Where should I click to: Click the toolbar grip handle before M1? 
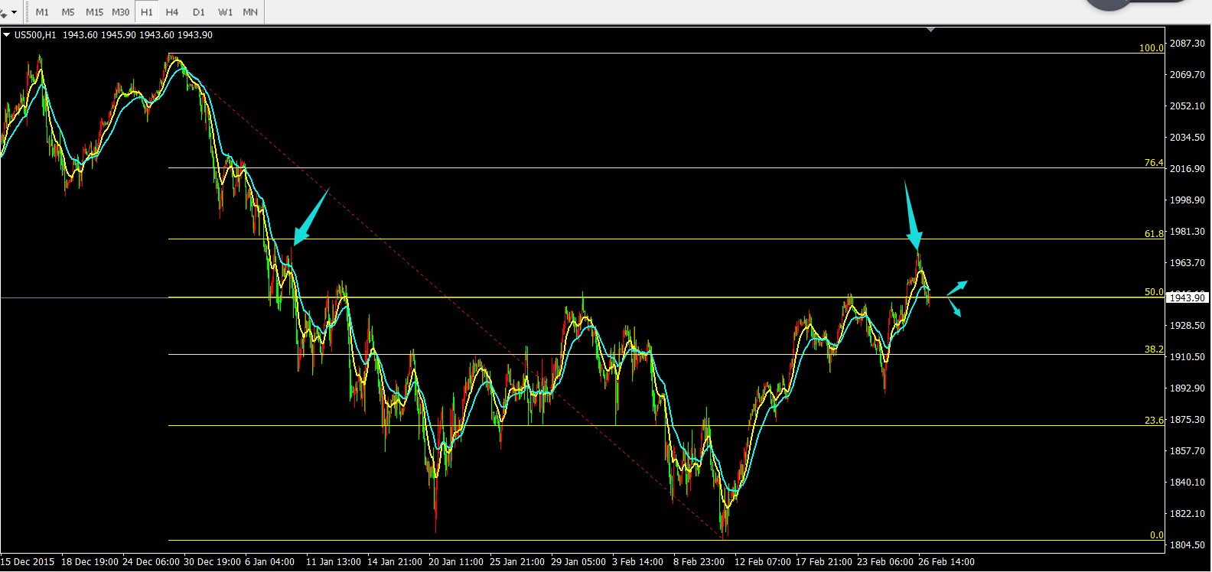coord(28,12)
